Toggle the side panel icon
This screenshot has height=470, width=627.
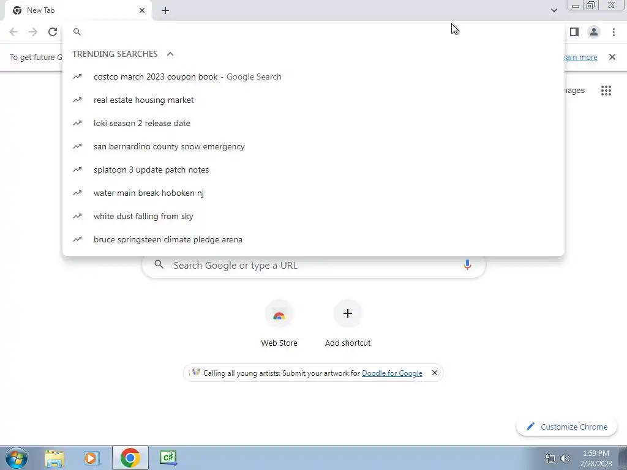574,32
